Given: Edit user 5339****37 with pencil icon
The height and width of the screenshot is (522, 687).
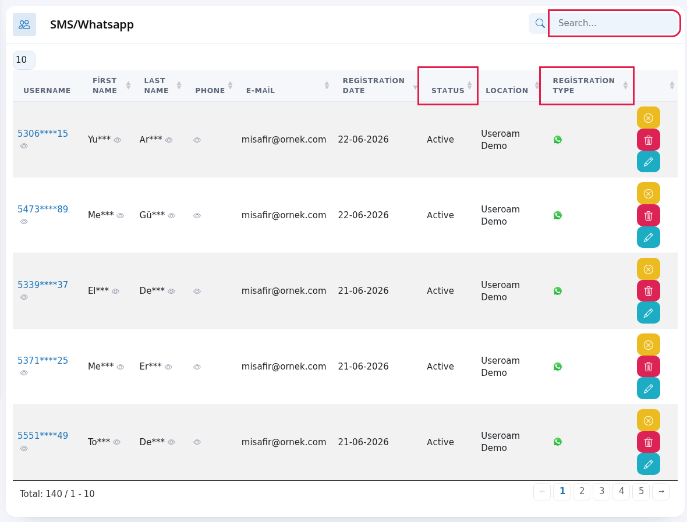Looking at the screenshot, I should coord(649,313).
